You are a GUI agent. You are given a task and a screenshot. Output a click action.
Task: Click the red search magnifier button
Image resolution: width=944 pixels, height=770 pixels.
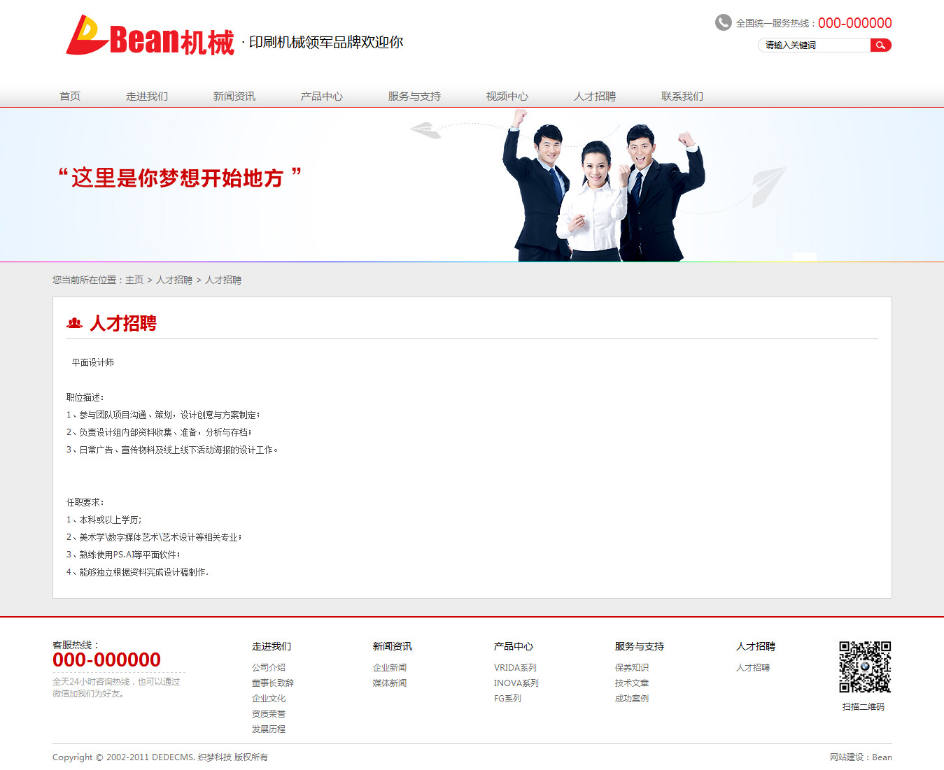[880, 45]
